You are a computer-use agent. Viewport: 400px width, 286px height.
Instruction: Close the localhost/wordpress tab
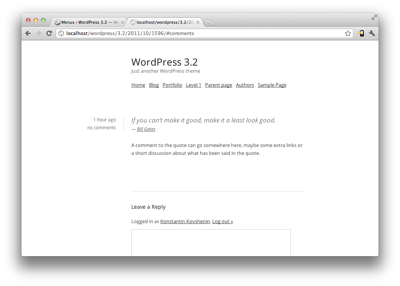[x=198, y=22]
